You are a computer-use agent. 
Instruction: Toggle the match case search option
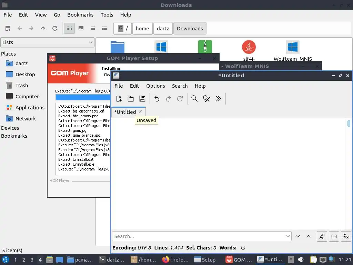pos(322,236)
